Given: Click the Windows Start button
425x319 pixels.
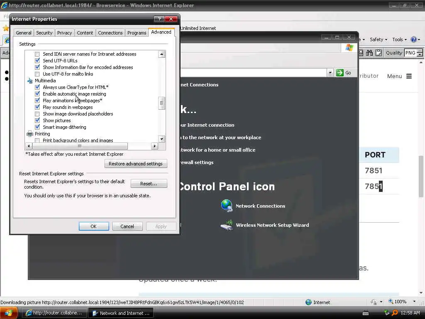Looking at the screenshot, I should coord(9,313).
